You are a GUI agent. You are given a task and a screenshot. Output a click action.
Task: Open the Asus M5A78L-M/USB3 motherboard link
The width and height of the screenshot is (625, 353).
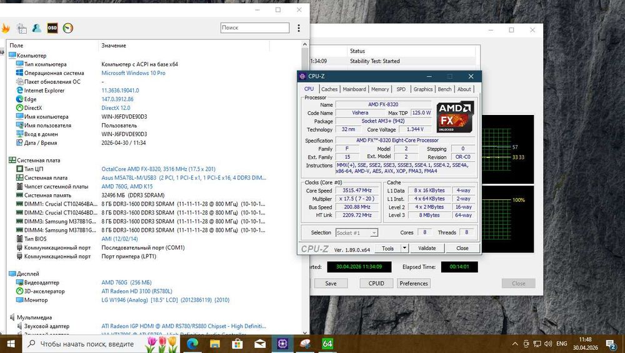pos(183,177)
